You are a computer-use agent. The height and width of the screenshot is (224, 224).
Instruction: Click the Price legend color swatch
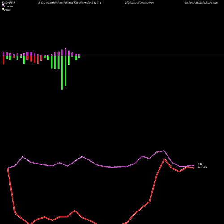pyautogui.click(x=3, y=9)
